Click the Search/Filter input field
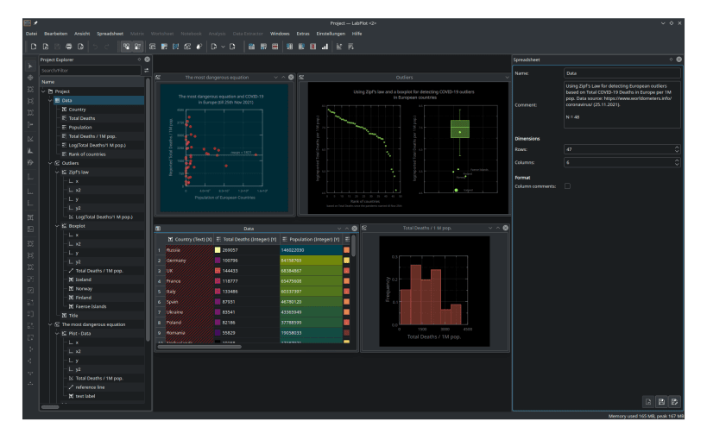Screen dimensions: 707x446 [x=90, y=70]
